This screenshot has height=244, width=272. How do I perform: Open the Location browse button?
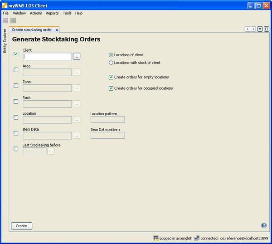click(x=77, y=120)
